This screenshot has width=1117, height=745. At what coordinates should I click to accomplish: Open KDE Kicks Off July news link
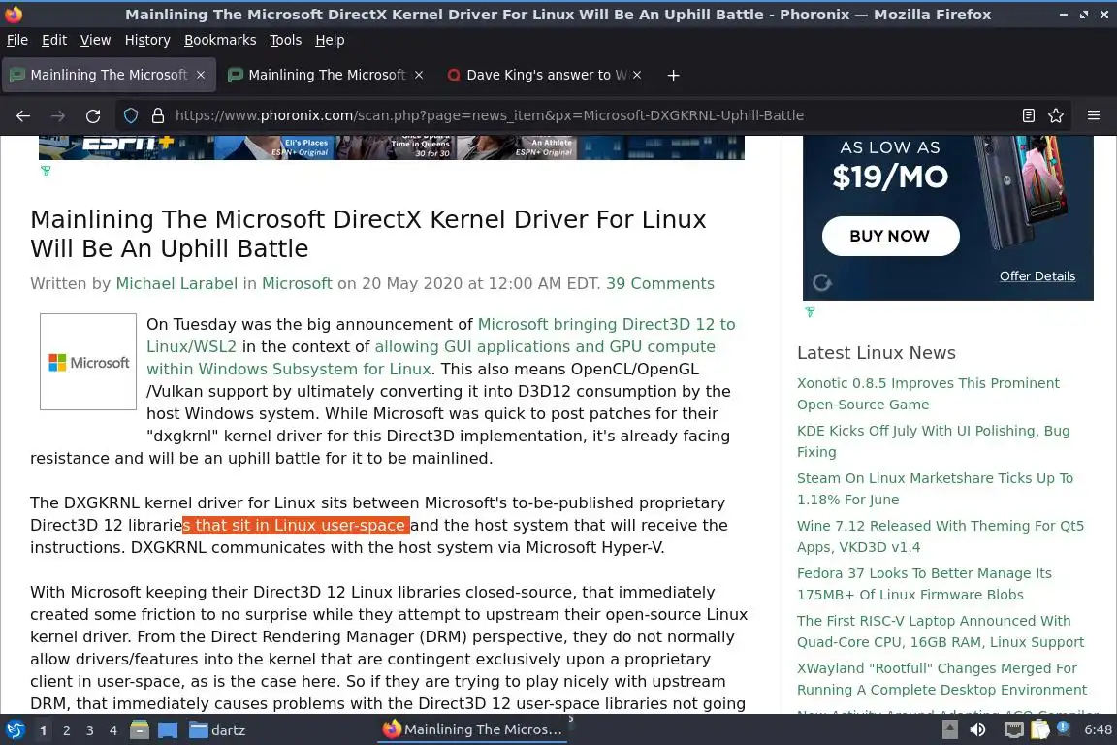933,441
